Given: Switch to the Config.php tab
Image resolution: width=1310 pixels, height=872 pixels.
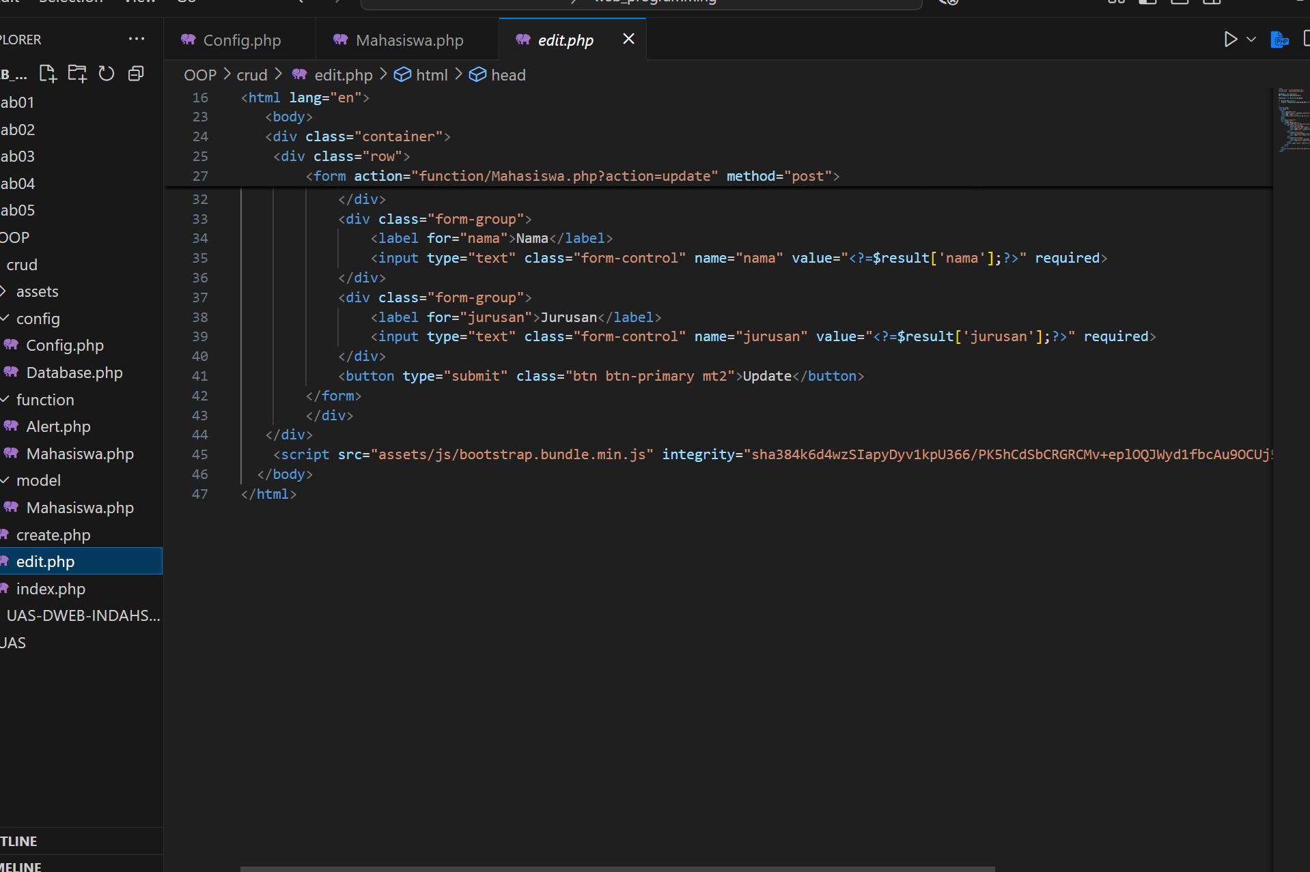Looking at the screenshot, I should click(x=241, y=40).
